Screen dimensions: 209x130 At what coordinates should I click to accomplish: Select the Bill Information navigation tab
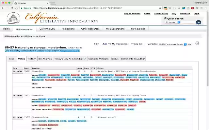[x=24, y=29]
